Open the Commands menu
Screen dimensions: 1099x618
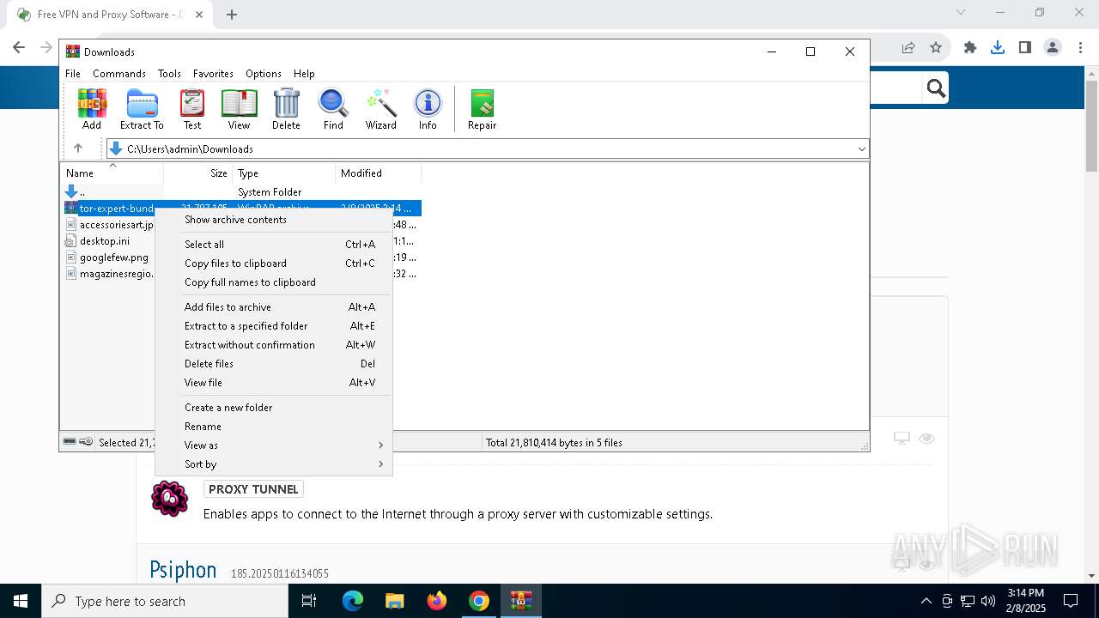click(119, 74)
